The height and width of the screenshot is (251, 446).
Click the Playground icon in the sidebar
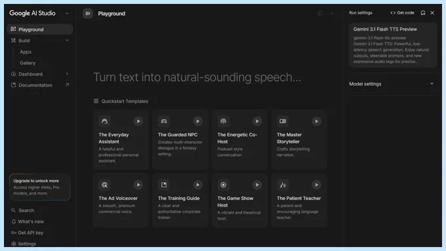click(x=13, y=29)
